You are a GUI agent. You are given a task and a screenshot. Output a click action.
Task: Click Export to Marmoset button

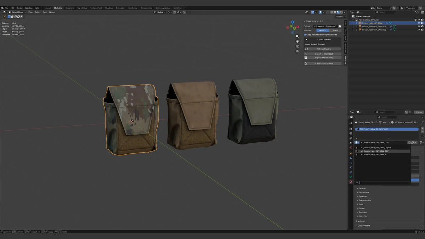coord(323,54)
